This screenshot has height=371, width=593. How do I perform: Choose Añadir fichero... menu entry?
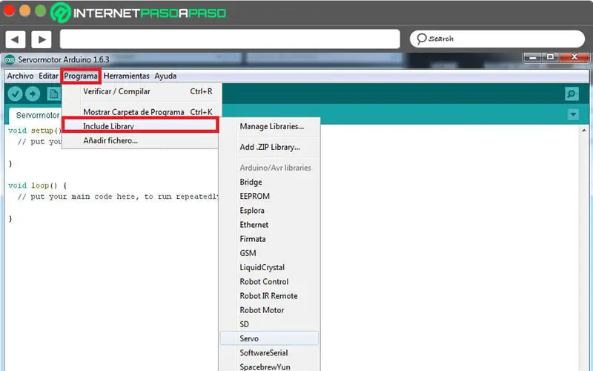(141, 140)
